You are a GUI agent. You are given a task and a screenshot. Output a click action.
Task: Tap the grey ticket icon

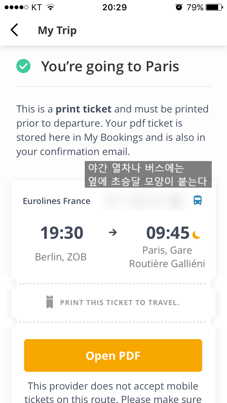click(x=50, y=302)
